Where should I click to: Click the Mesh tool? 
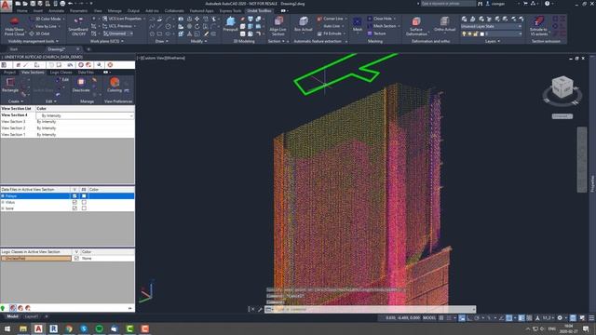click(358, 24)
